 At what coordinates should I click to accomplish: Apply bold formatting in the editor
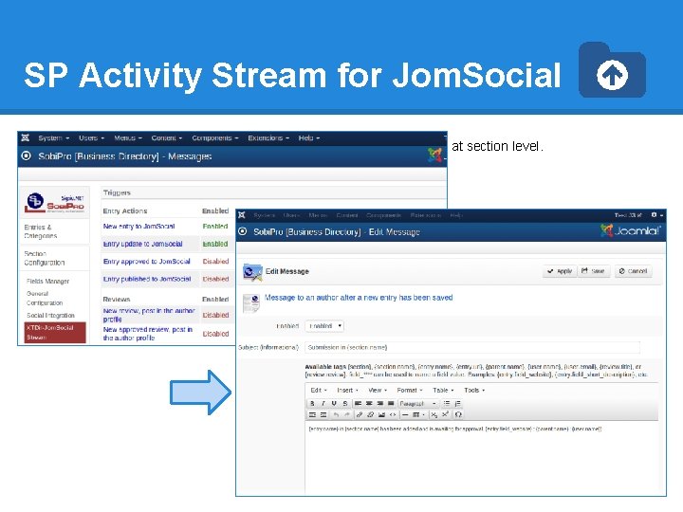312,404
